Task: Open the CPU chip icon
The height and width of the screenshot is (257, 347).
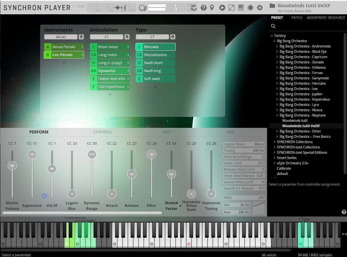Action: 250,8
